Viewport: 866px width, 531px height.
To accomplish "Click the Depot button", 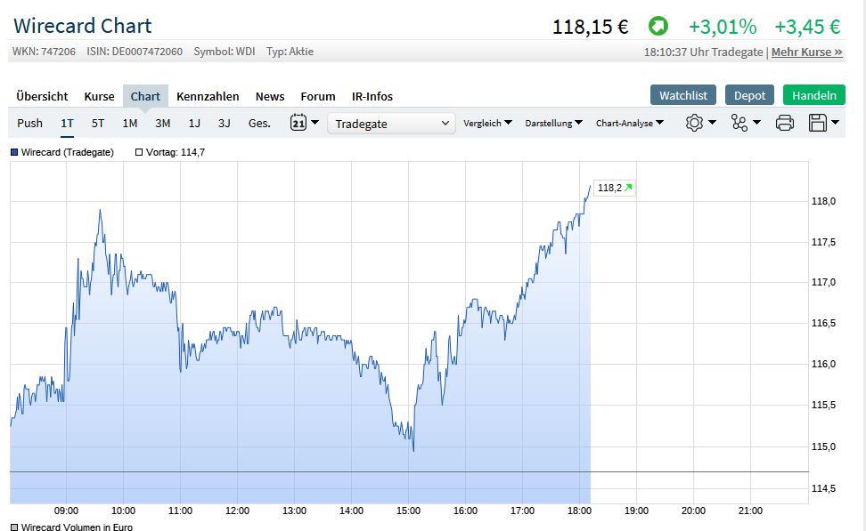I will (749, 95).
